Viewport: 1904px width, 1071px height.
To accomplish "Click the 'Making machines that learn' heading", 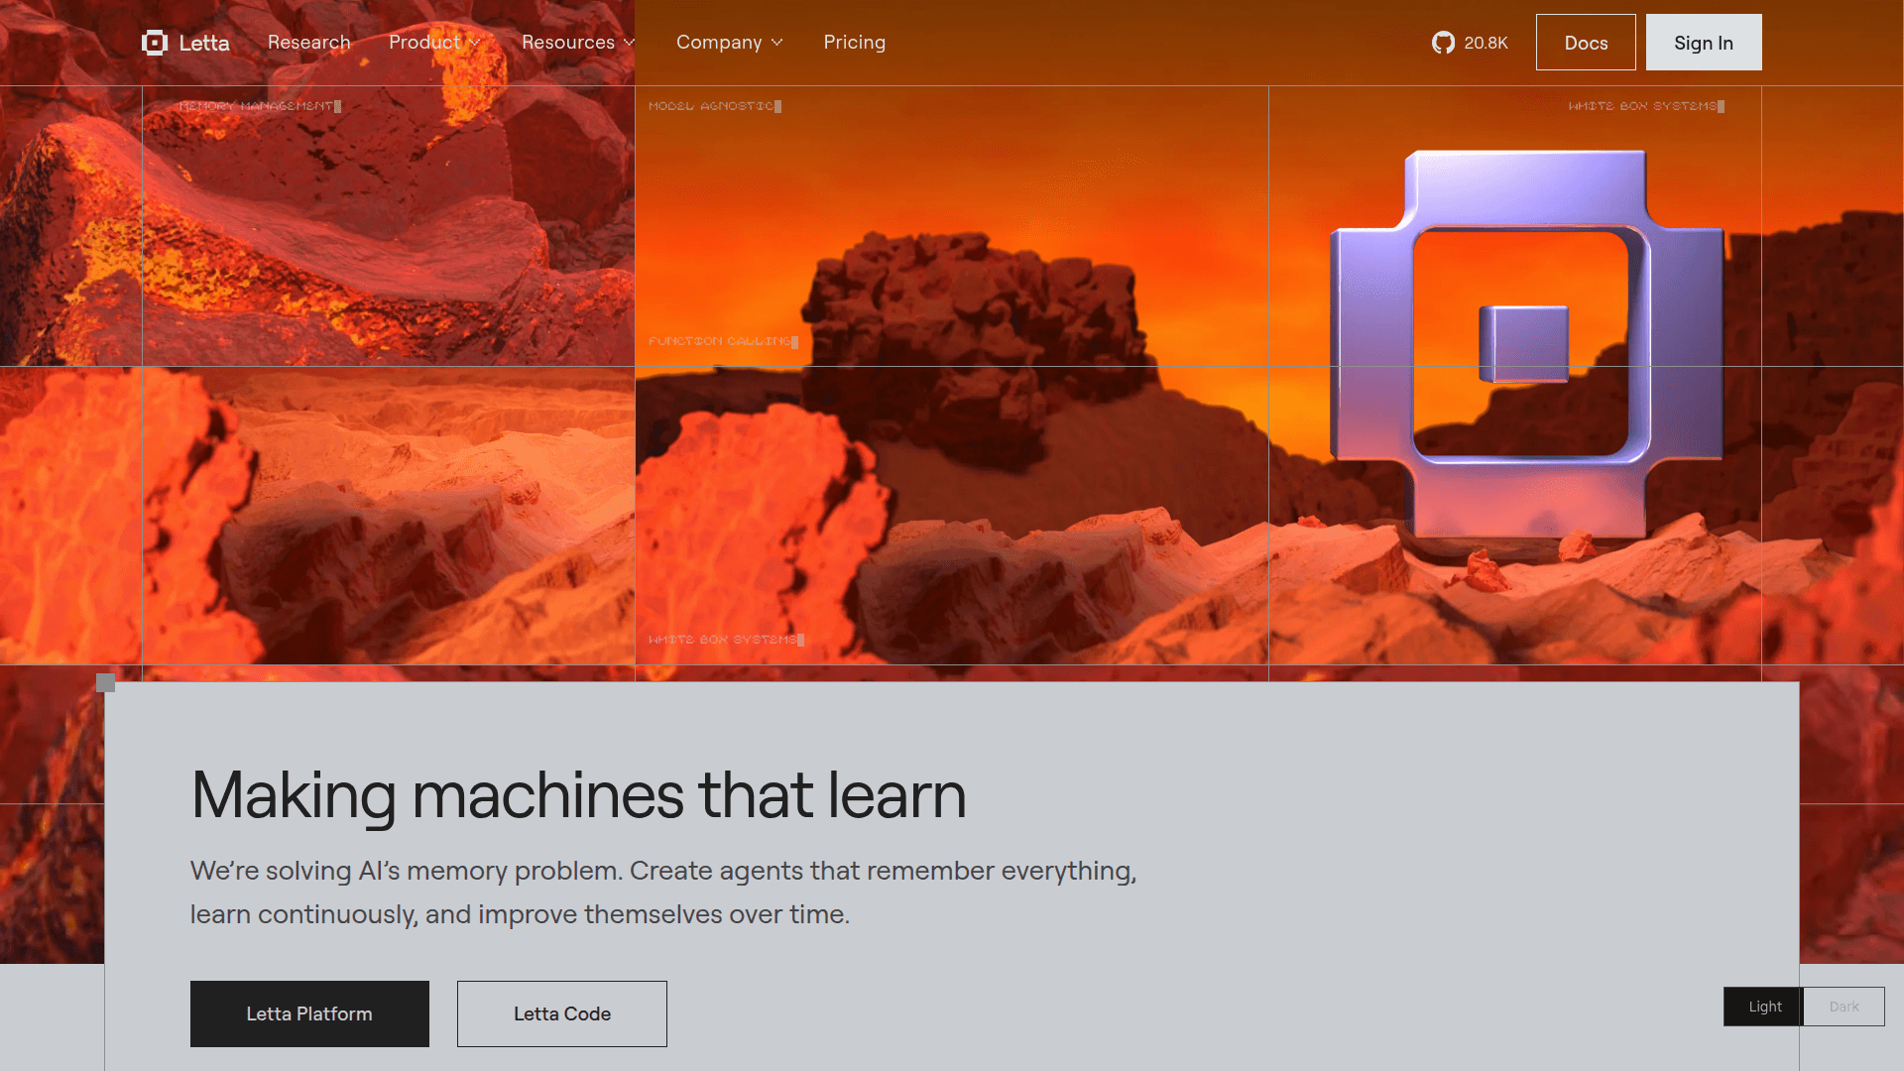I will click(x=578, y=794).
